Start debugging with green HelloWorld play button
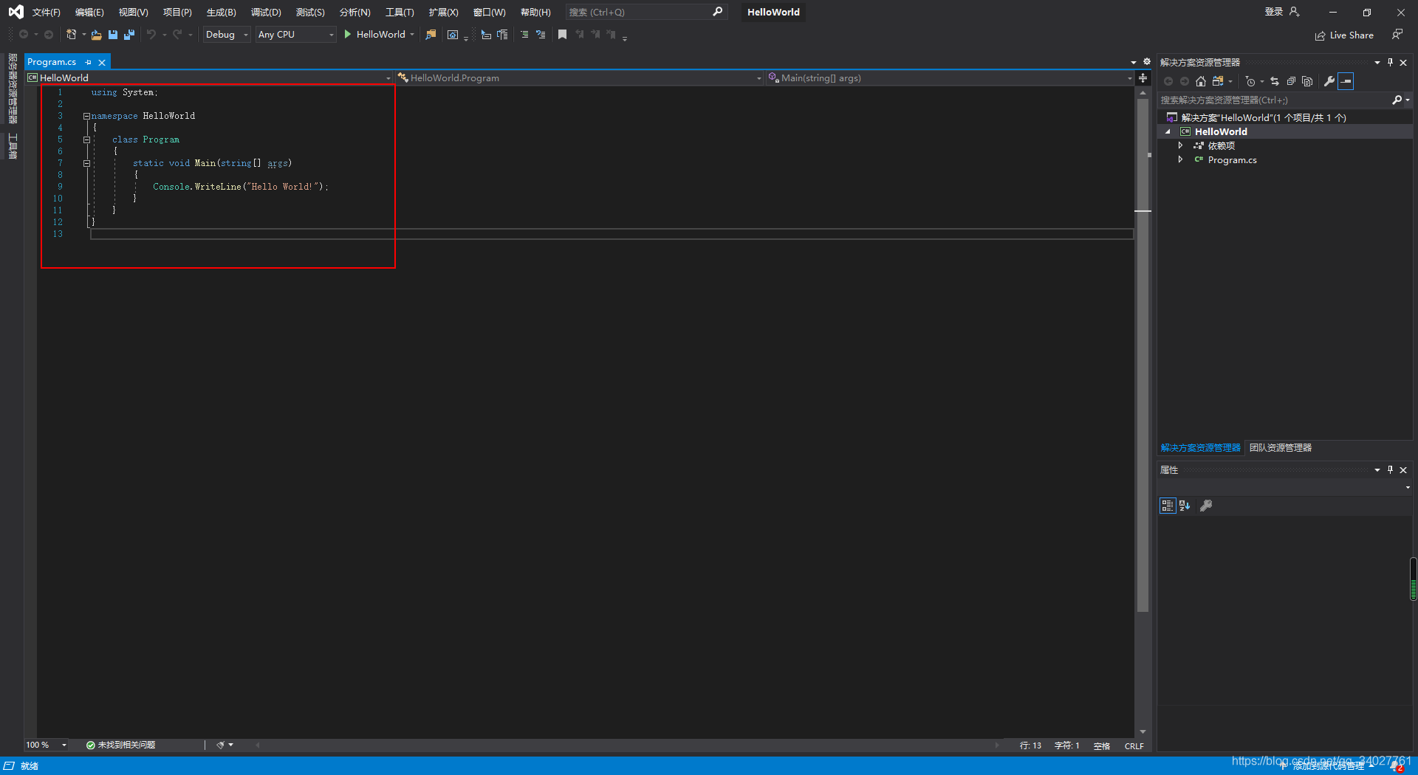Screen dimensions: 1418x775 [x=374, y=35]
